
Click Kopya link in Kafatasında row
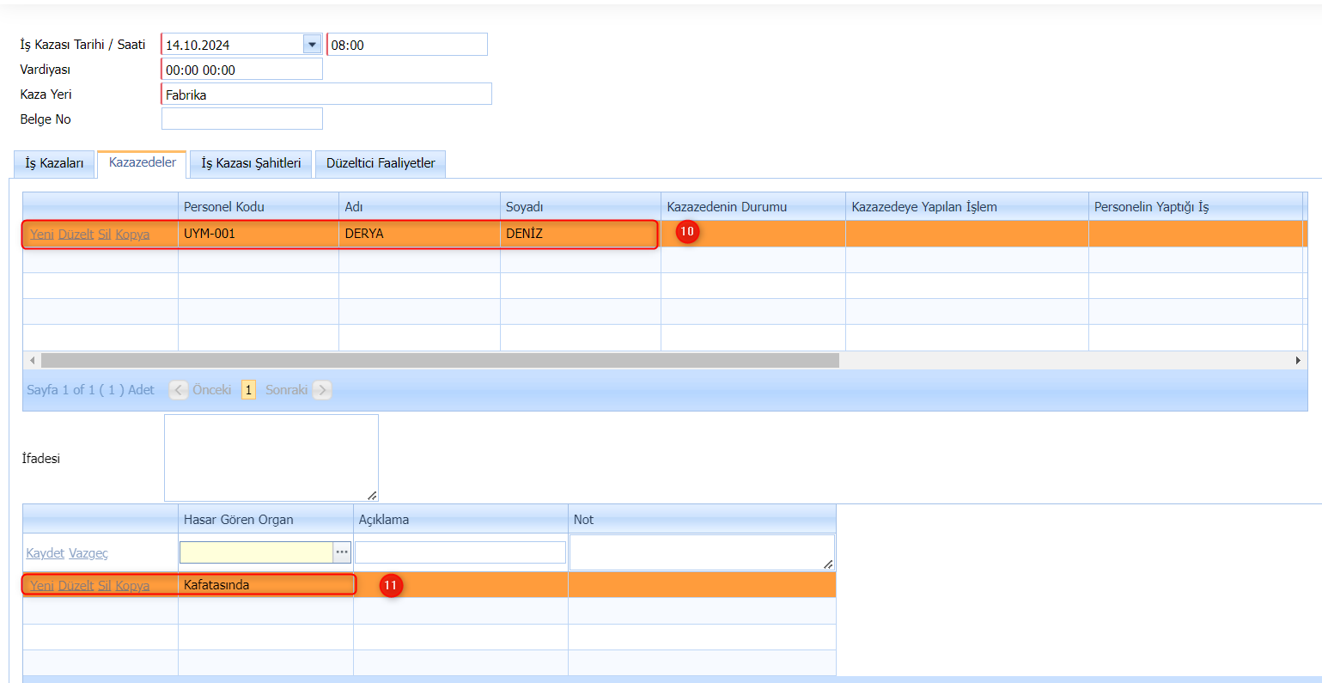click(x=132, y=586)
